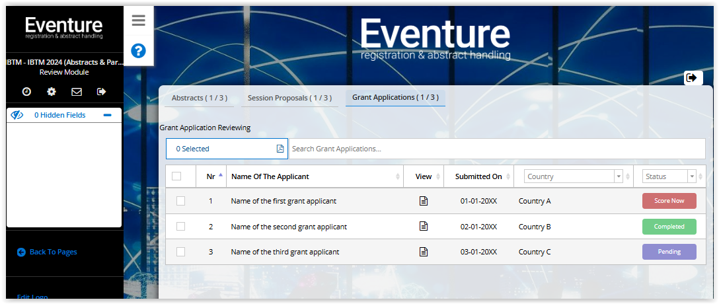
Task: Click the date 02-01-20XX
Action: click(x=478, y=227)
